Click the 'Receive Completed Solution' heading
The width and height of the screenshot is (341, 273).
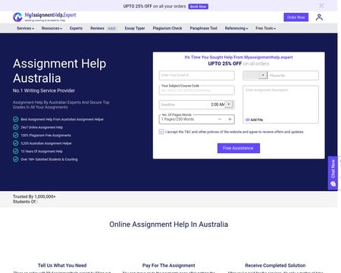coord(275,265)
